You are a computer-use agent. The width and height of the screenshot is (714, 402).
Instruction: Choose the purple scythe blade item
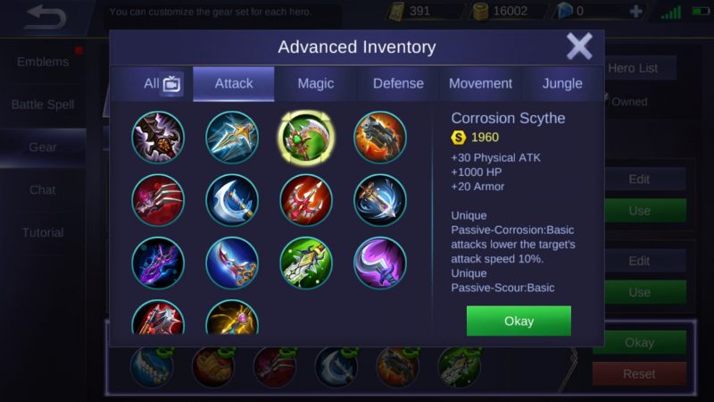click(x=380, y=263)
